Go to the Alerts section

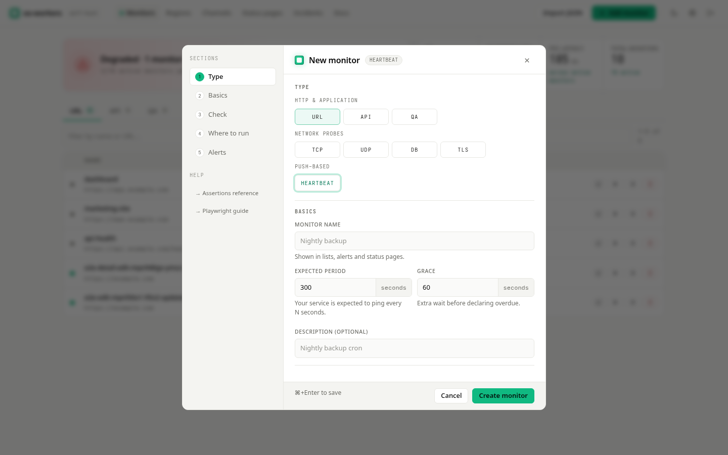point(233,153)
